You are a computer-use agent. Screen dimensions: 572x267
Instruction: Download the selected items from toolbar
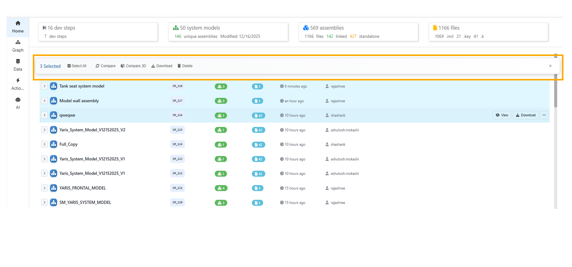[162, 66]
